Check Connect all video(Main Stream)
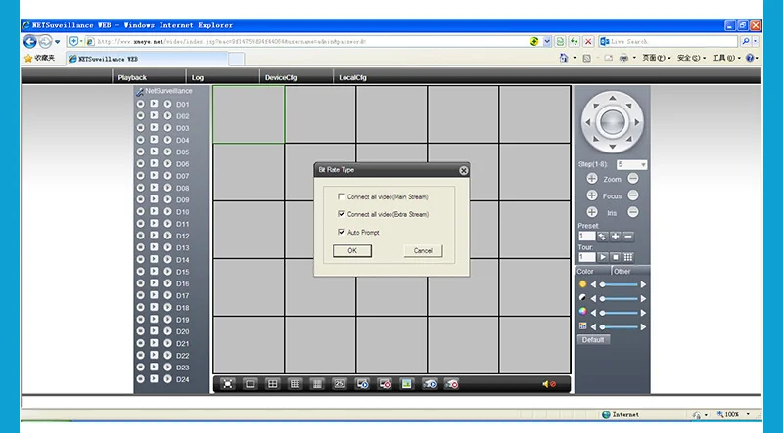This screenshot has width=783, height=433. tap(341, 196)
